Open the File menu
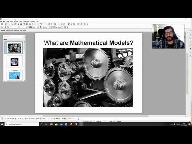The image size is (192, 144). point(1,21)
